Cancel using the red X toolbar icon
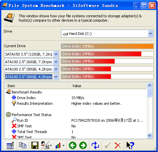This screenshot has width=158, height=152. click(118, 145)
